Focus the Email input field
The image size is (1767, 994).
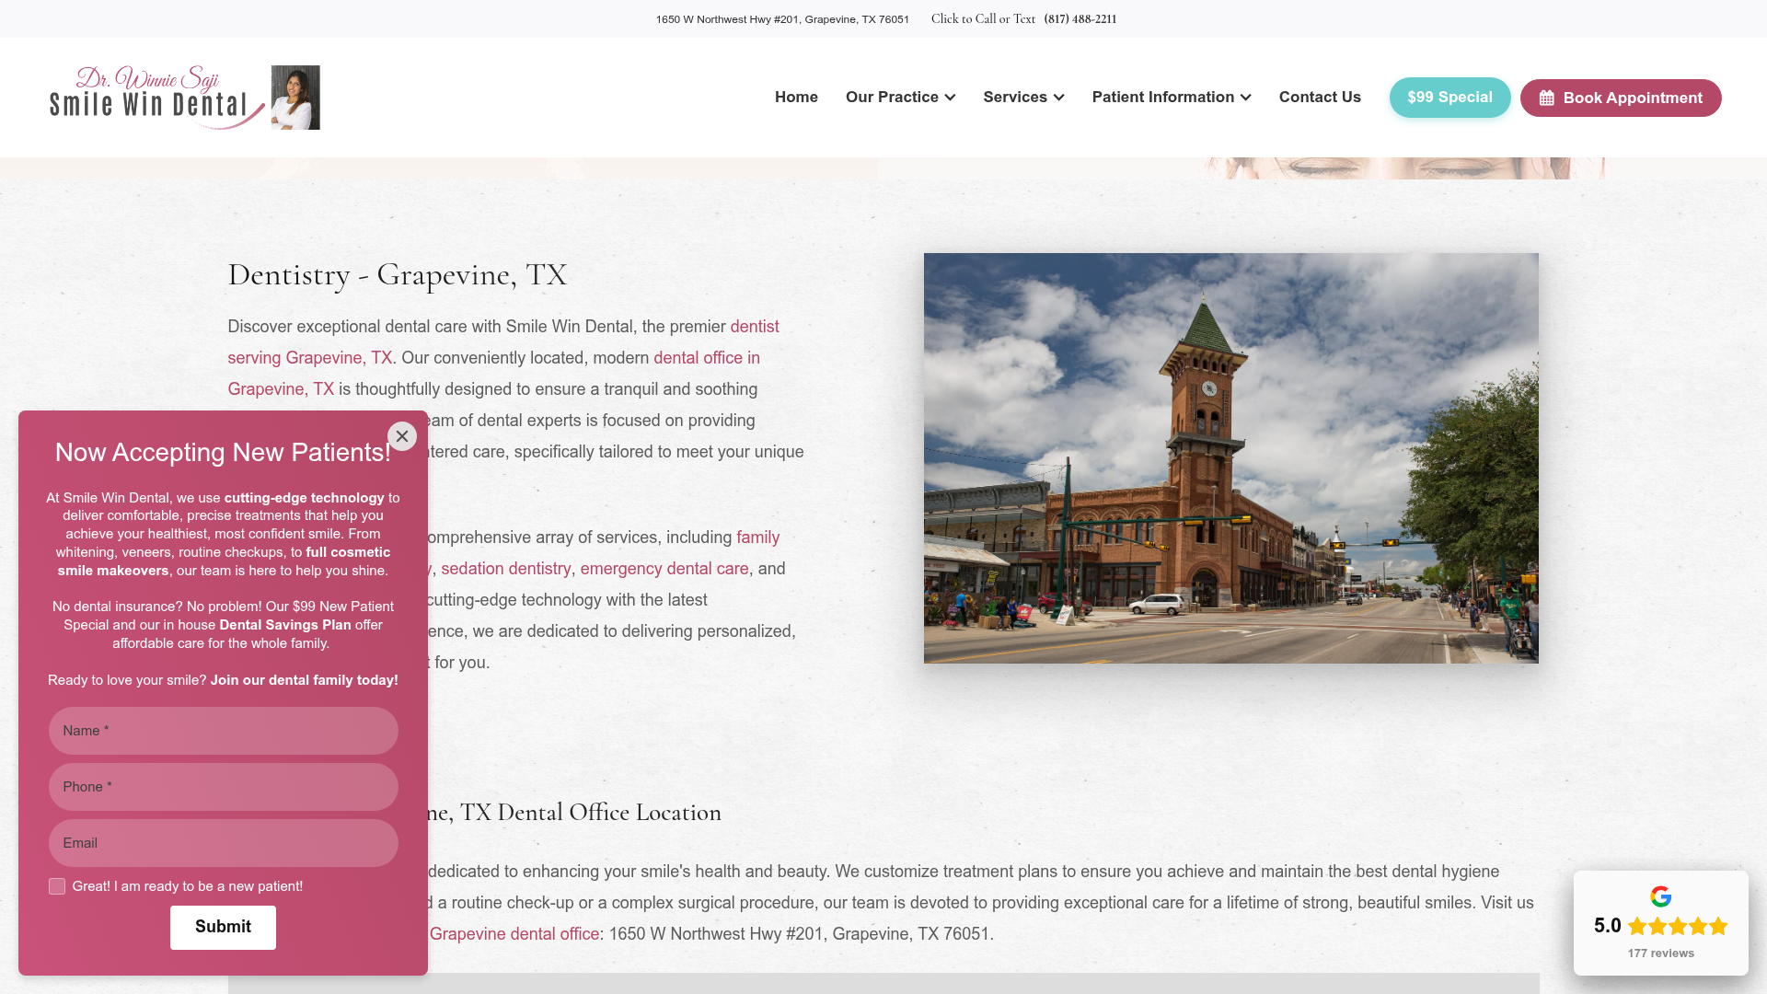point(223,843)
